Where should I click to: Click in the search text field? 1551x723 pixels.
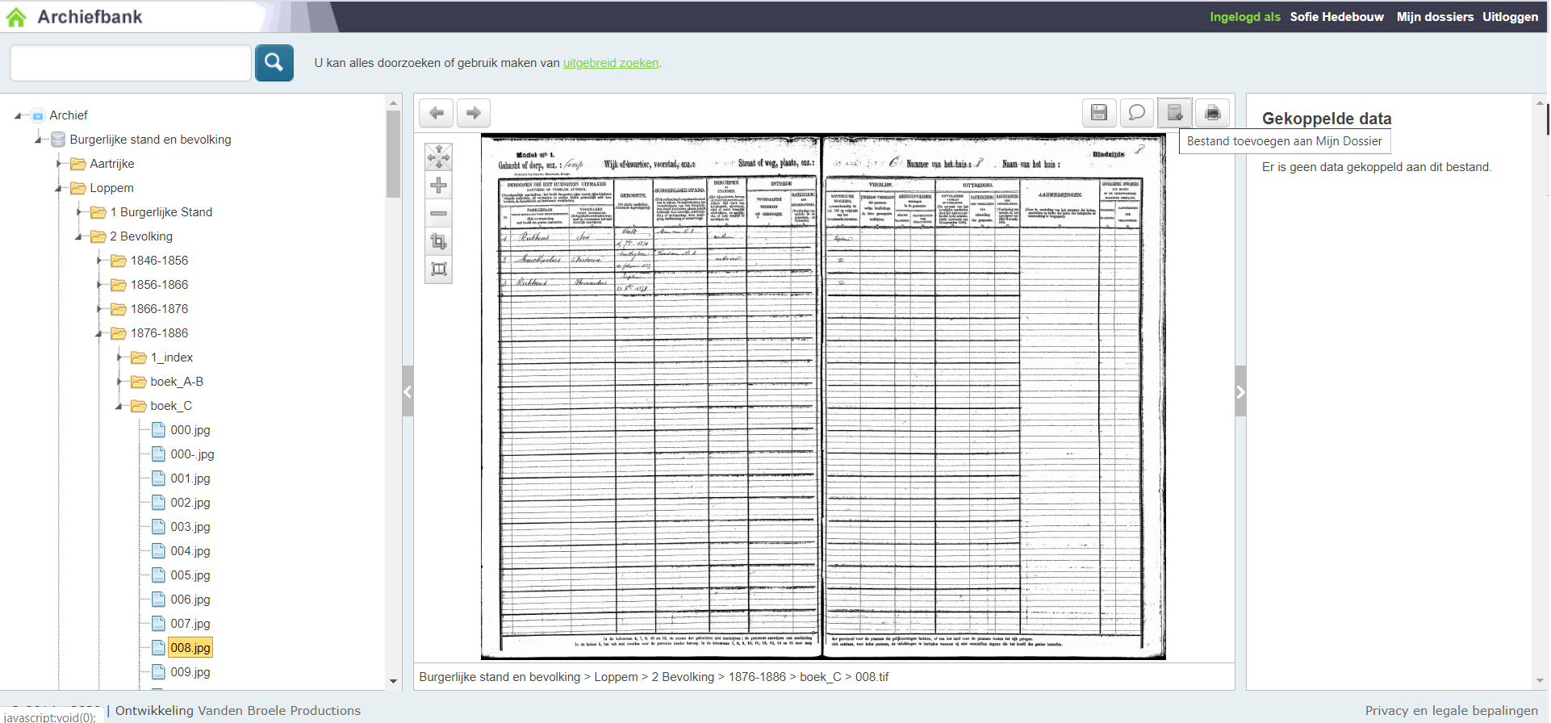pyautogui.click(x=131, y=63)
